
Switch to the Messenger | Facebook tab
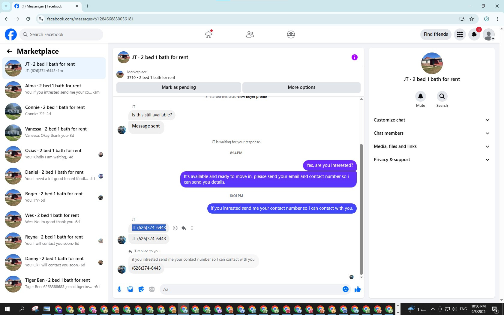coord(46,6)
